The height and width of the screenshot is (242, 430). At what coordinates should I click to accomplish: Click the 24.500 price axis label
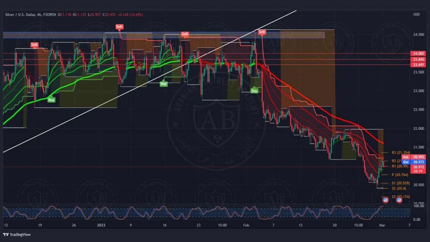click(419, 34)
